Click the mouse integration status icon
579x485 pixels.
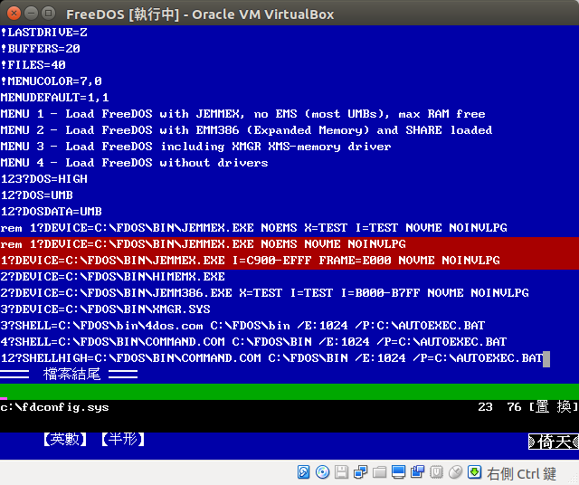(x=456, y=472)
